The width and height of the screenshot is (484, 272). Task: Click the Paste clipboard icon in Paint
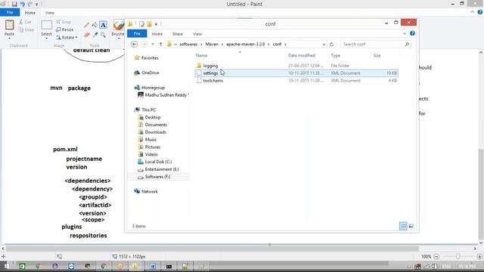coord(9,25)
